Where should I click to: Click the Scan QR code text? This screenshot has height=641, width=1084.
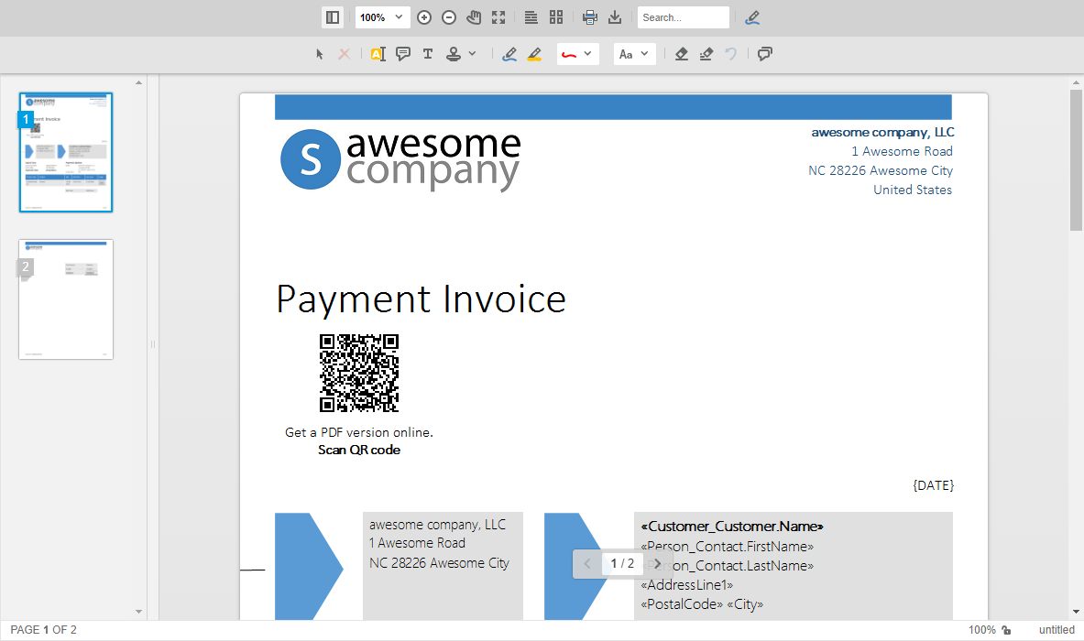click(x=359, y=450)
